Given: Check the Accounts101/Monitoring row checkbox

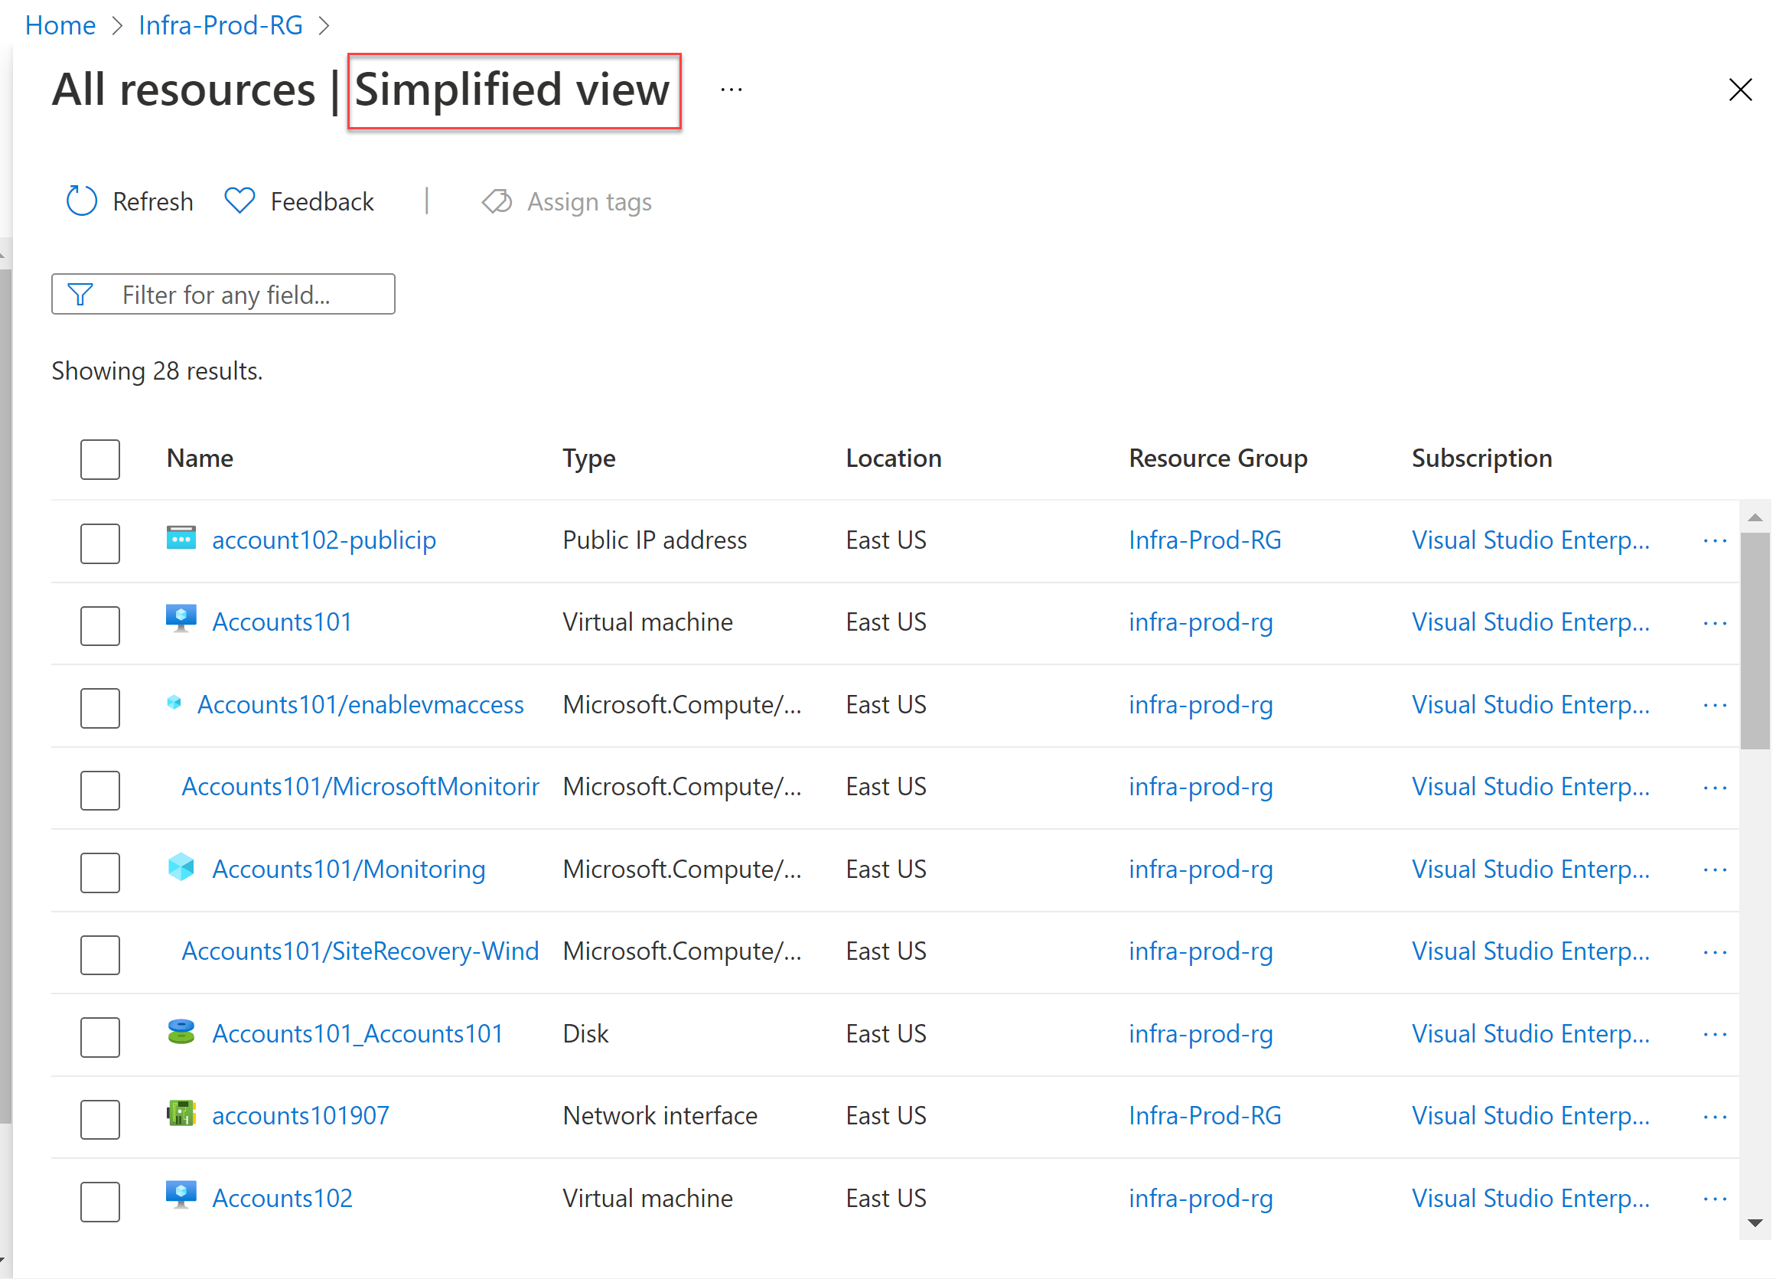Looking at the screenshot, I should click(100, 872).
